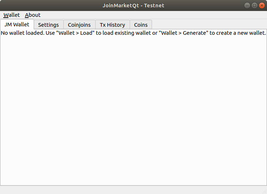Click the JoinMarketQt - Testnet title text
Screen dimensions: 267x194
133,5
